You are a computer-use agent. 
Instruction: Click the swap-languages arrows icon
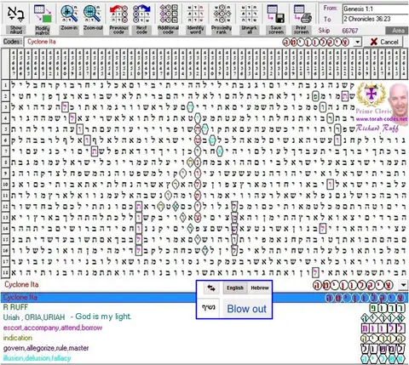(211, 288)
